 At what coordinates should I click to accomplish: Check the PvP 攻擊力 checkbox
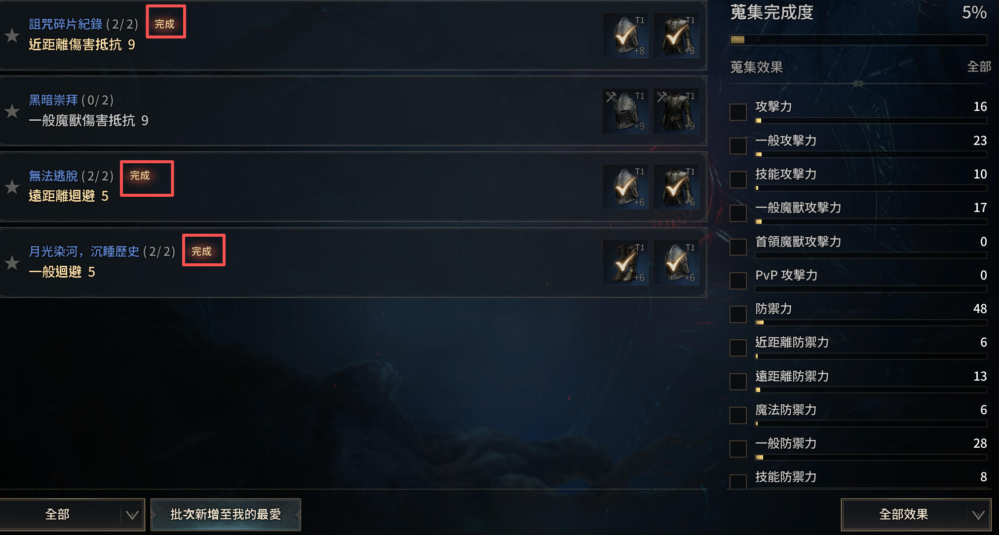coord(738,281)
